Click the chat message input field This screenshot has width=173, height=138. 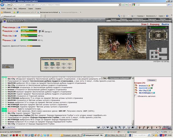tap(51, 128)
